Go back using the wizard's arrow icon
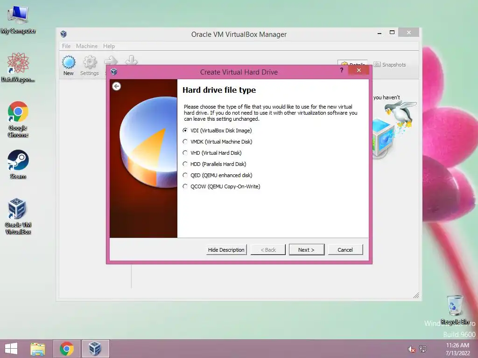This screenshot has height=358, width=478. tap(116, 86)
